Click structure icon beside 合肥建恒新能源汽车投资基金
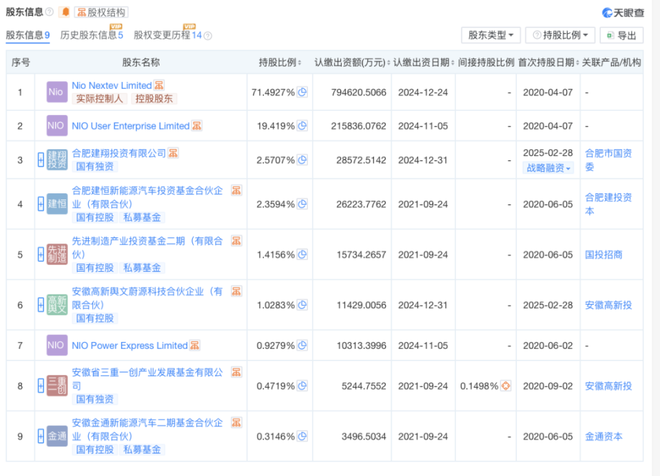660x476 pixels. point(236,191)
